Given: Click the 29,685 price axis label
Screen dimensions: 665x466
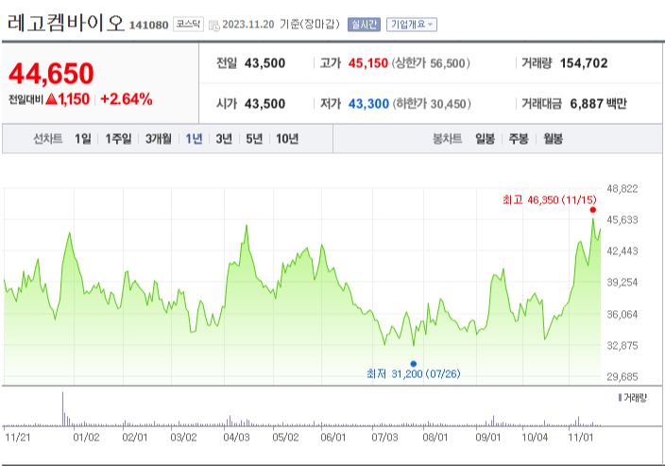Looking at the screenshot, I should (x=622, y=376).
